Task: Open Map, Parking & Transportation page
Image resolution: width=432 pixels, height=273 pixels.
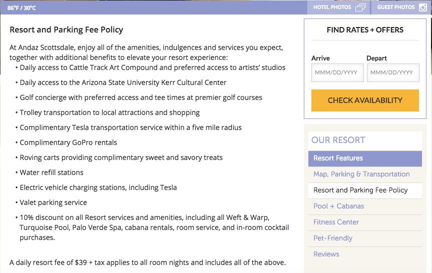Action: click(x=361, y=174)
